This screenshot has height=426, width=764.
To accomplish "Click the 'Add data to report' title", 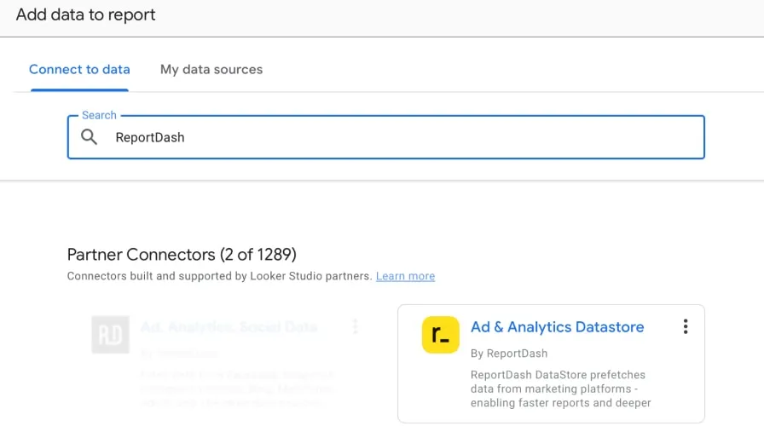I will pyautogui.click(x=86, y=14).
